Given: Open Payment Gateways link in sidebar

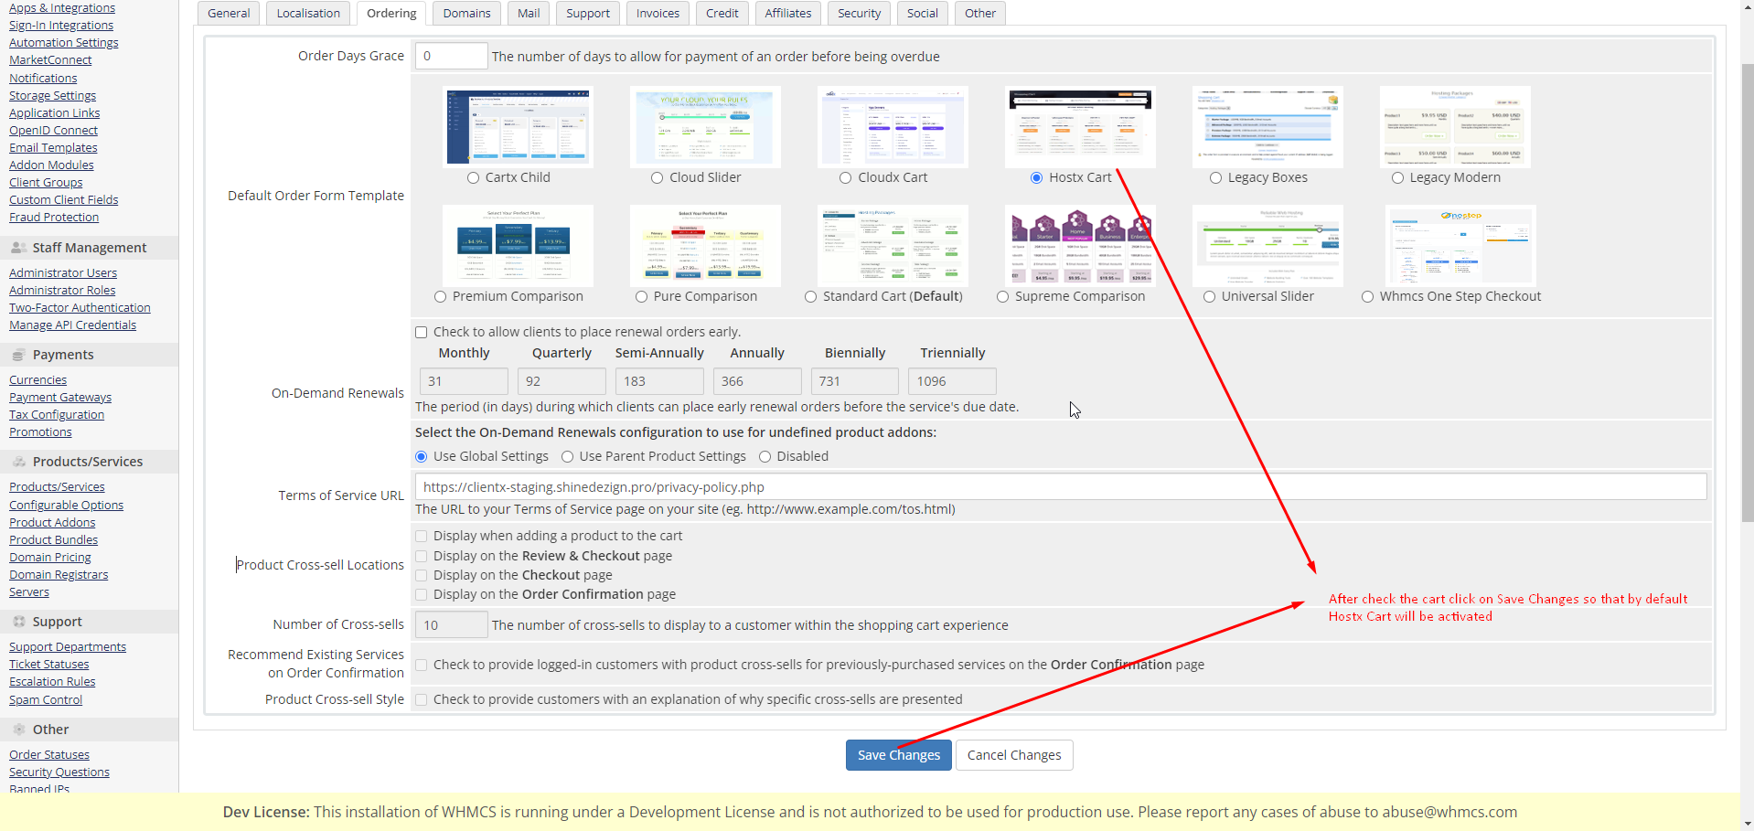Looking at the screenshot, I should click(60, 398).
